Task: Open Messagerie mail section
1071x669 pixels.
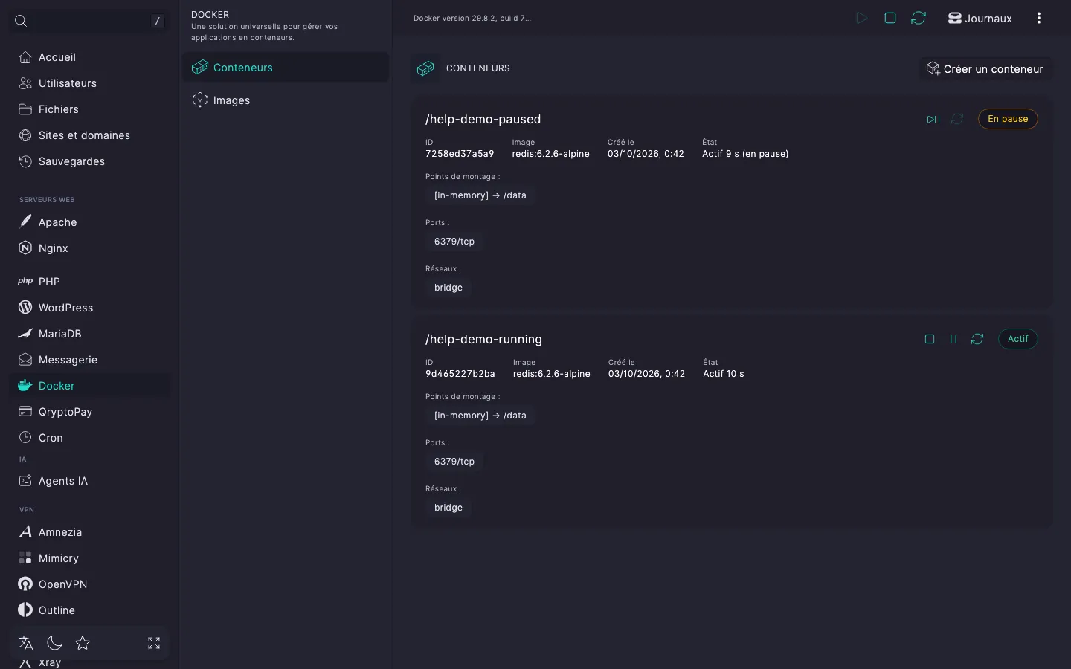Action: 89,360
